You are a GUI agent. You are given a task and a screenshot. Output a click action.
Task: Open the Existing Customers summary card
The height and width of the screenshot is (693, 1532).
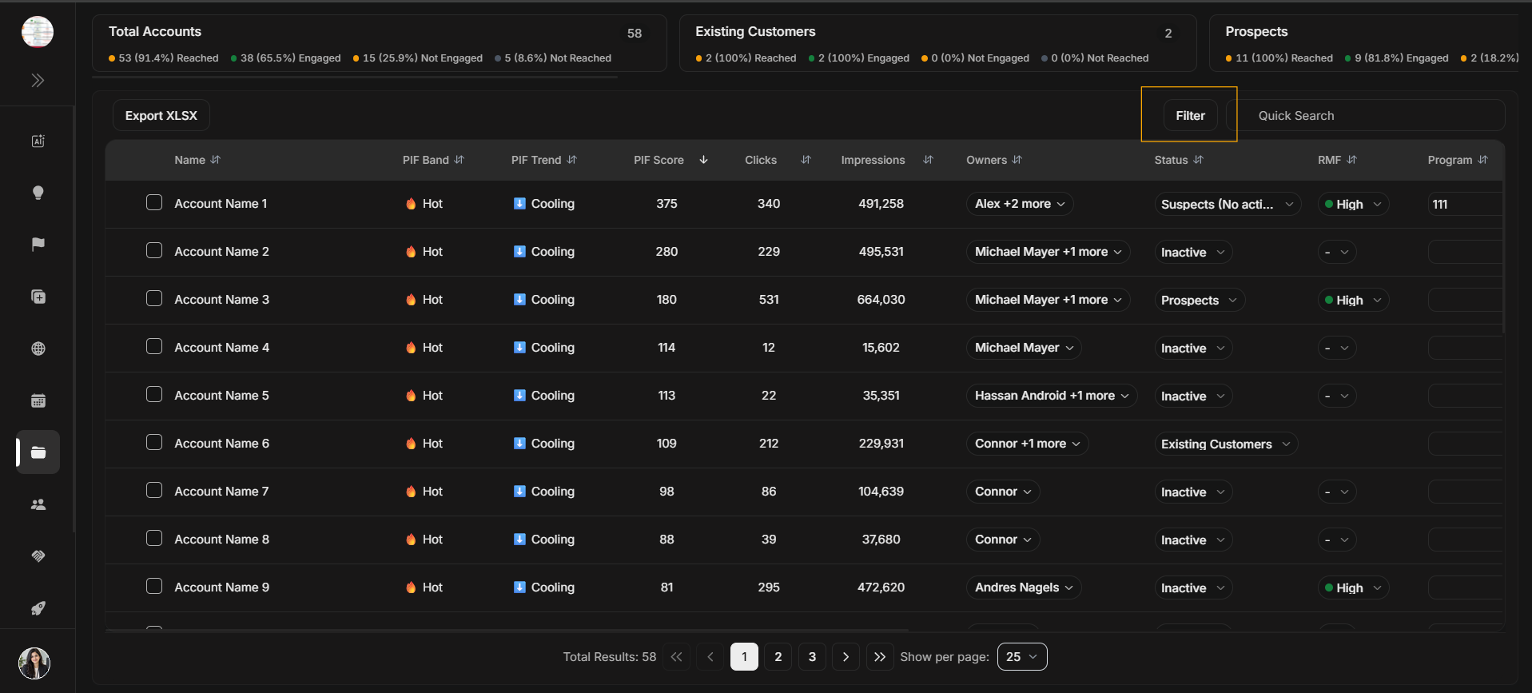(937, 43)
